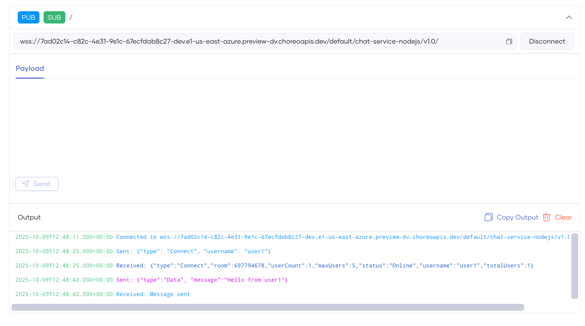Click inside the empty Payload text area

(292, 126)
